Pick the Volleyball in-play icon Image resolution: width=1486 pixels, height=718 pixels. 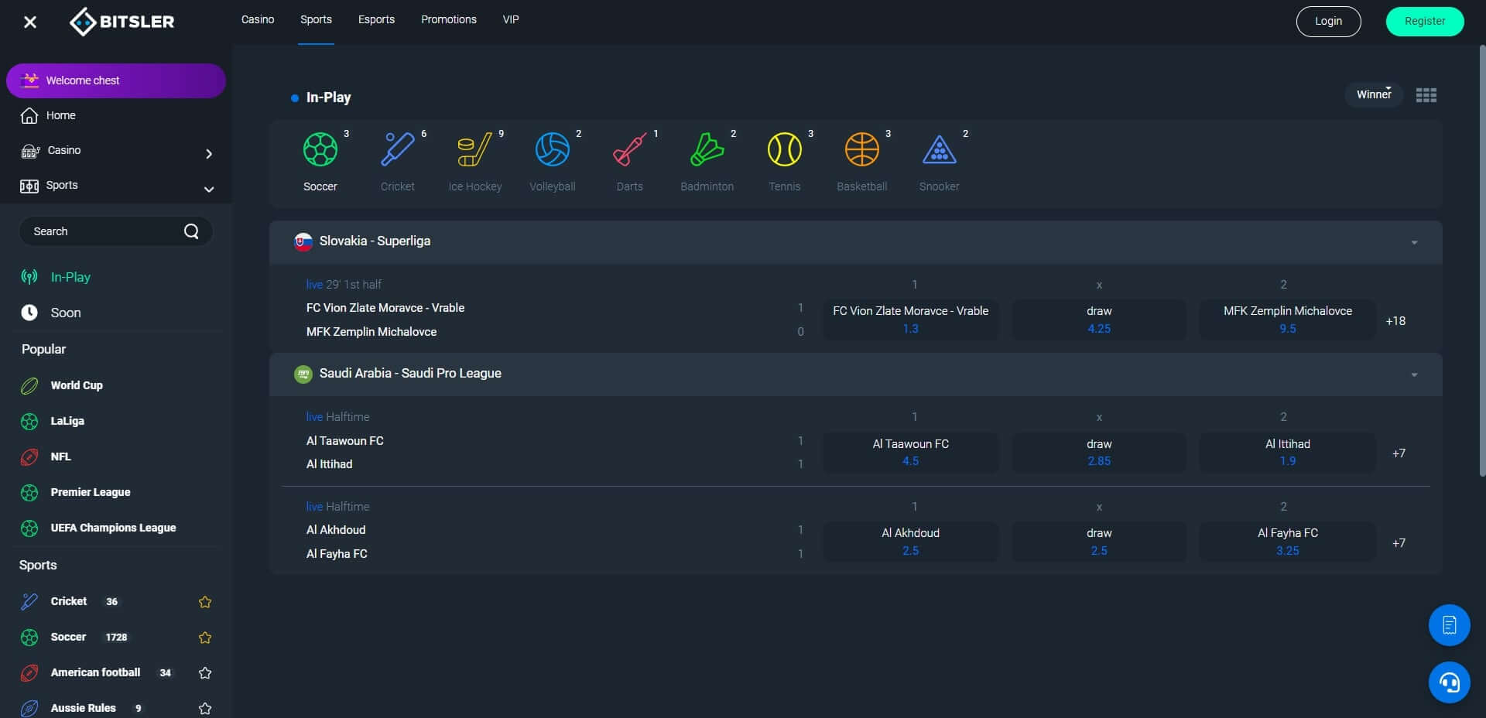(x=552, y=150)
